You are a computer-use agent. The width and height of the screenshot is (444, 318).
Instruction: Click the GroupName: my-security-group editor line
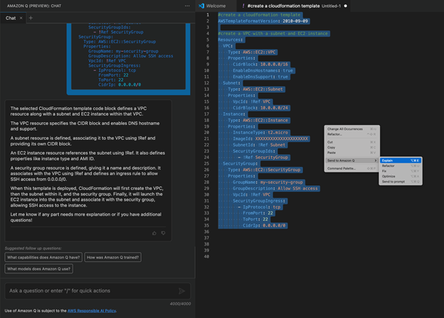[x=268, y=182]
